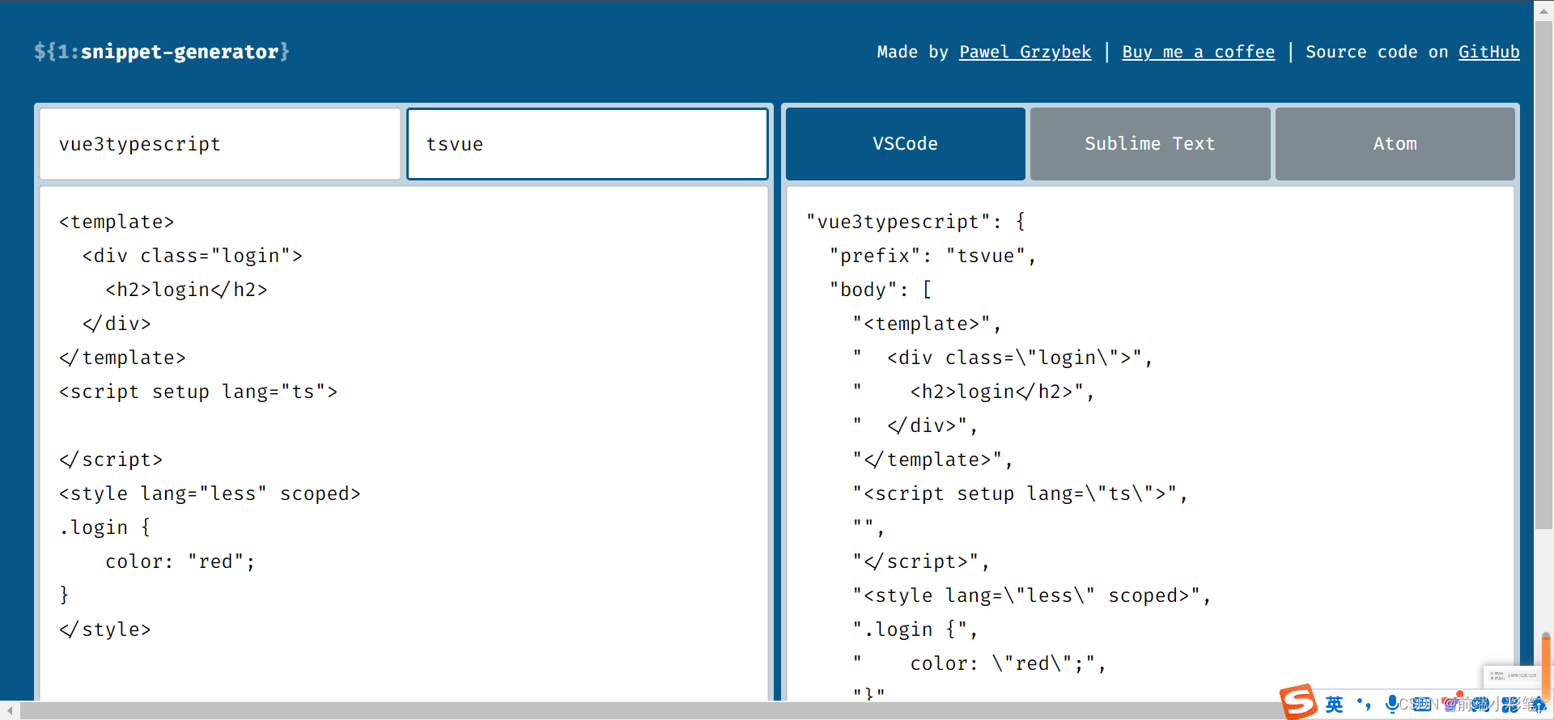Click the scrollbar up arrow at top right
This screenshot has height=720, width=1554.
[1543, 11]
